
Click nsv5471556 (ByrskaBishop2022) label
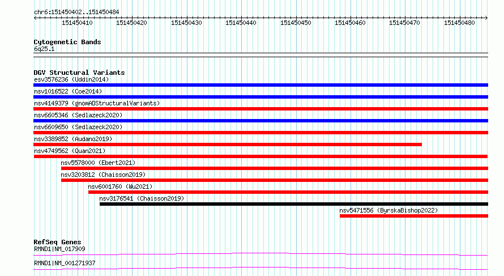pyautogui.click(x=388, y=210)
